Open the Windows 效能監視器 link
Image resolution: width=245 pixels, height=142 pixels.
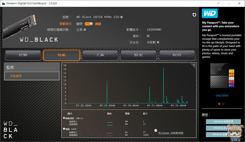point(171,133)
